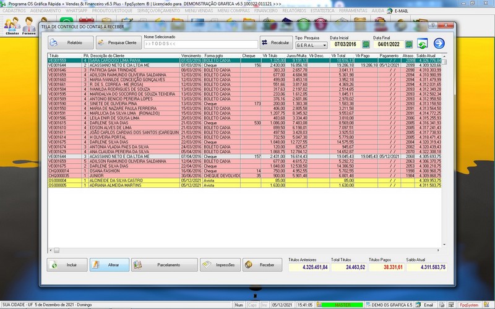The width and height of the screenshot is (495, 309).
Task: Select row MARIA IVANILDE CONCEIÇÃO GONÇALVES
Action: point(244,80)
